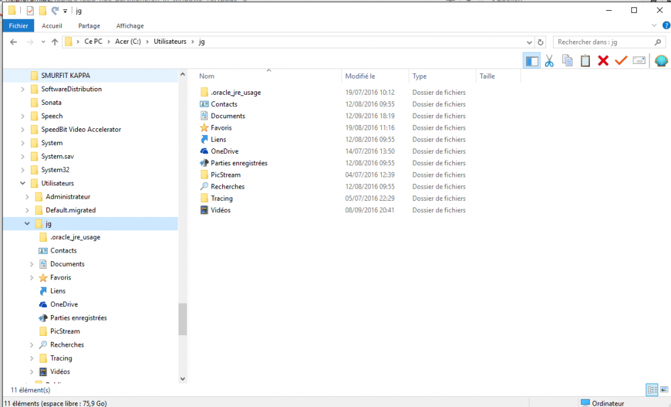The height and width of the screenshot is (407, 671).
Task: Click the scissors Cut icon
Action: pos(549,61)
